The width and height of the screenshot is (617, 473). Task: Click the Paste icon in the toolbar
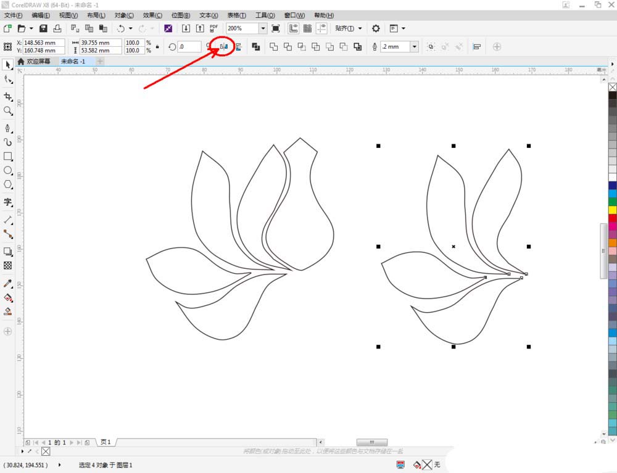click(x=103, y=28)
